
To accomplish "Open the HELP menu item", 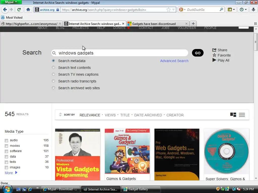I will [x=101, y=28].
